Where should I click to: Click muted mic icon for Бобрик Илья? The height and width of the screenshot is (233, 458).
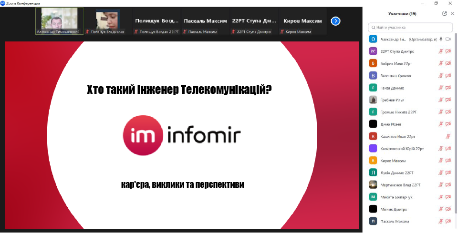click(441, 63)
